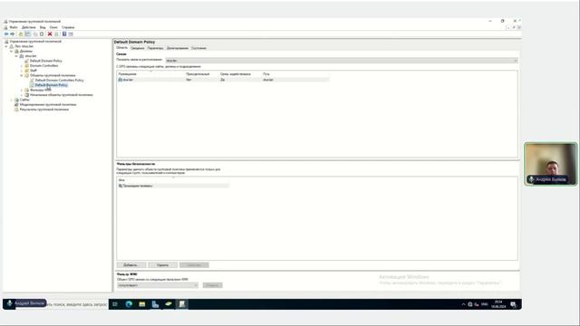This screenshot has width=580, height=326.
Task: Expand the Staff organizational unit
Action: pyautogui.click(x=22, y=71)
